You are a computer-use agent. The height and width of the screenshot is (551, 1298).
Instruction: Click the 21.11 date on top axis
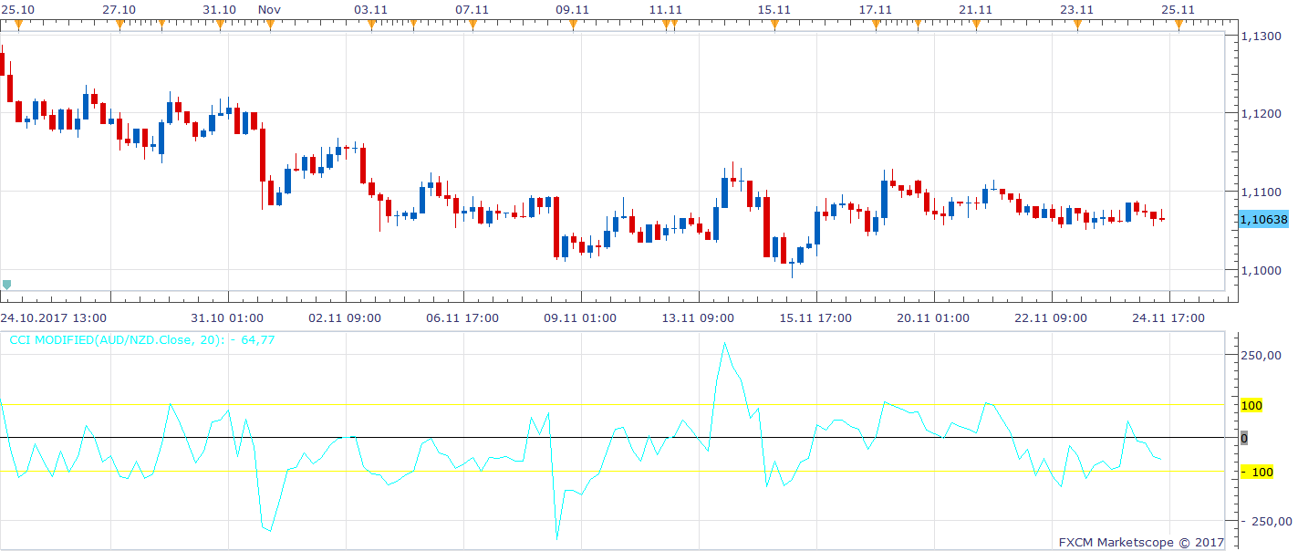(x=975, y=9)
